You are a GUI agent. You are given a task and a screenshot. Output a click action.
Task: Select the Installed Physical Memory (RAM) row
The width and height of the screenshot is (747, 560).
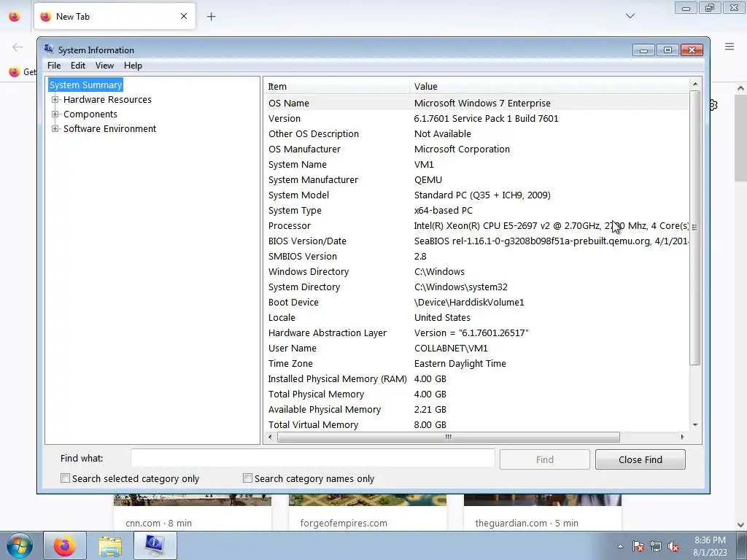pyautogui.click(x=476, y=378)
